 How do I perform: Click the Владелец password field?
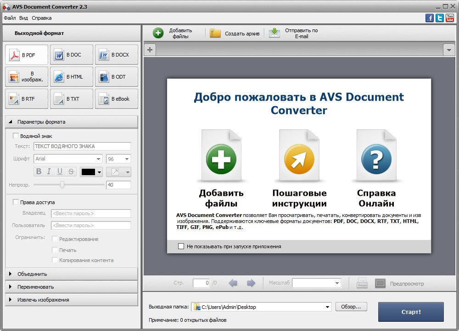coord(91,213)
